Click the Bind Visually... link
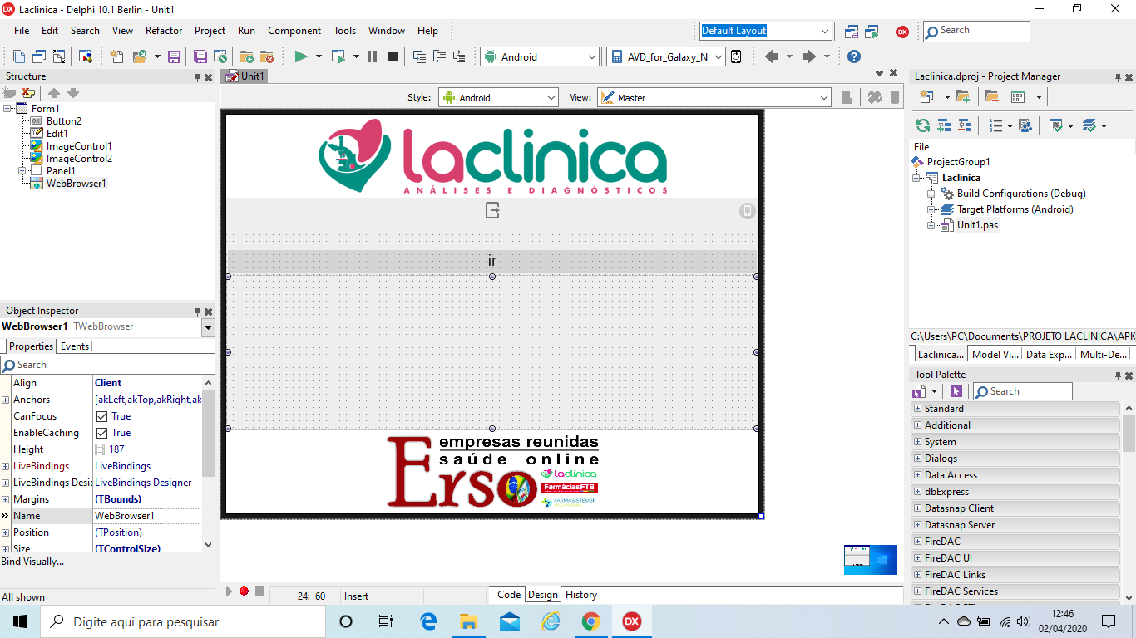Image resolution: width=1136 pixels, height=638 pixels. click(x=33, y=562)
